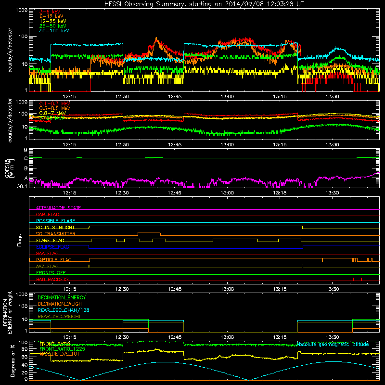The height and width of the screenshot is (385, 385).
Task: Click the BAD_PACKETS flag label
Action: coord(52,279)
